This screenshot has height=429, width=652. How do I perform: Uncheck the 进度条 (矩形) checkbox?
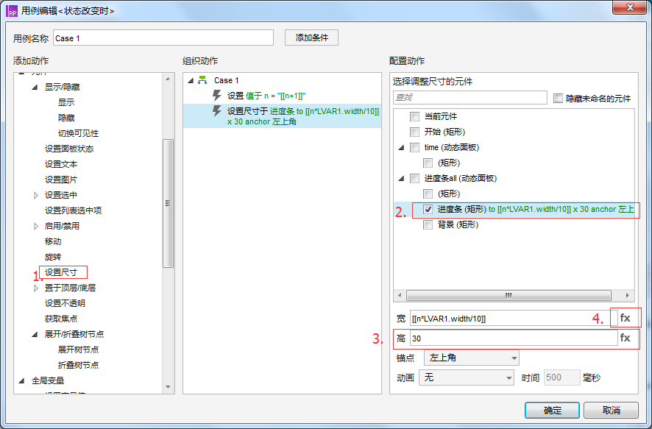click(x=428, y=209)
